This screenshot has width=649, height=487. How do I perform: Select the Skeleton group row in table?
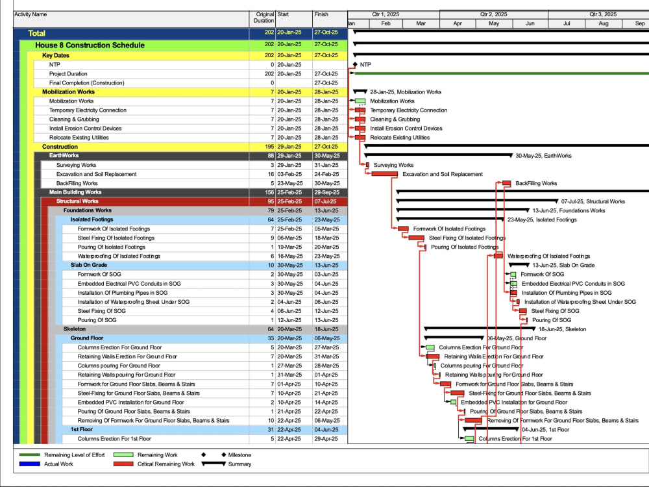pyautogui.click(x=197, y=329)
